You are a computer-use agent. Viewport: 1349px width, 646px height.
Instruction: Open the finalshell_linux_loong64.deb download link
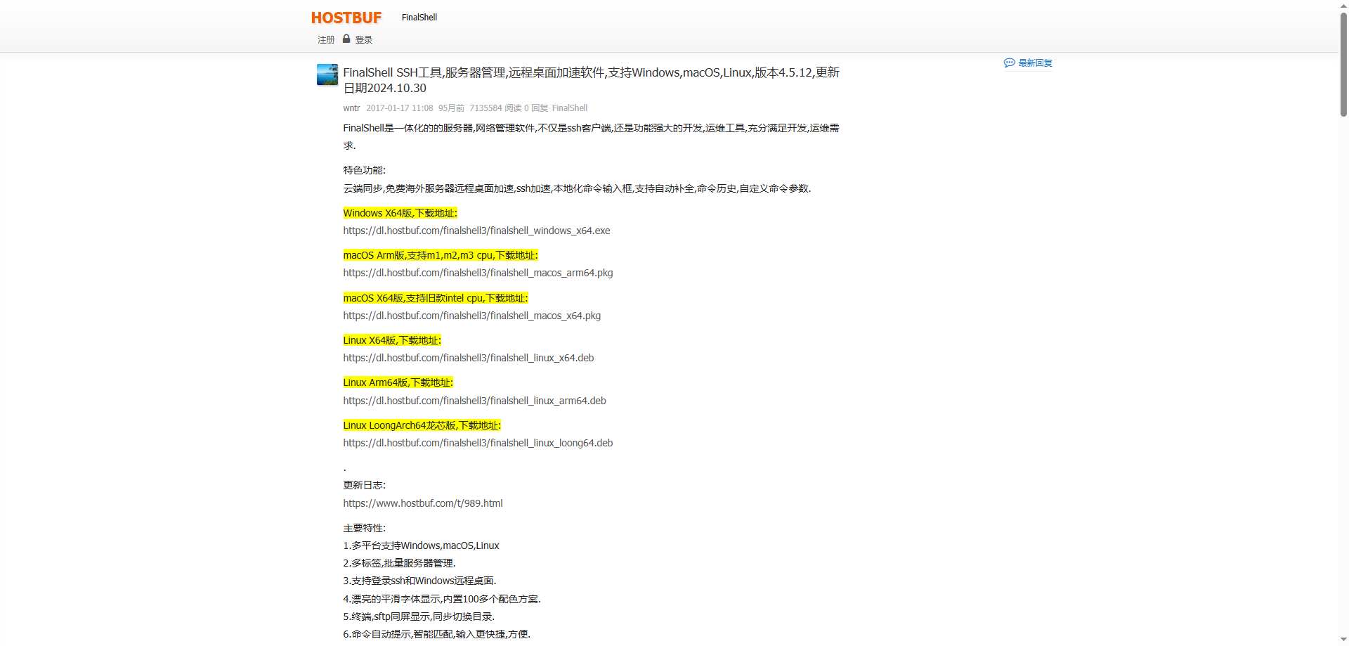pos(478,443)
